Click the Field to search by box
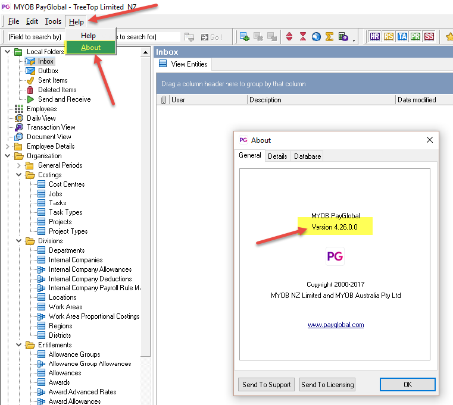 35,37
